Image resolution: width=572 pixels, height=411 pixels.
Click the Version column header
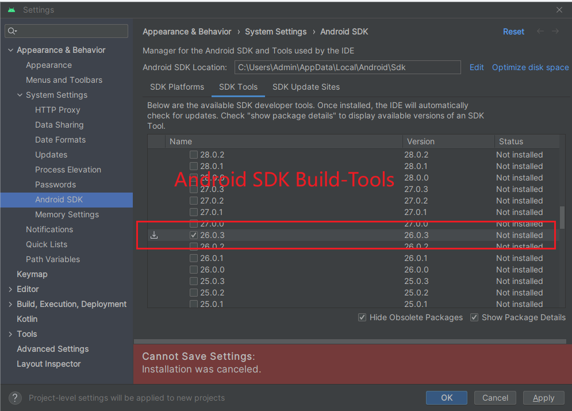coord(448,141)
